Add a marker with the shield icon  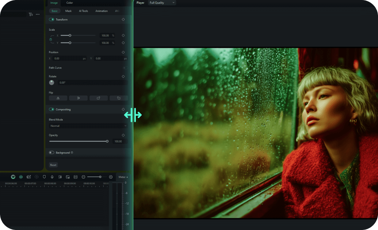point(44,177)
